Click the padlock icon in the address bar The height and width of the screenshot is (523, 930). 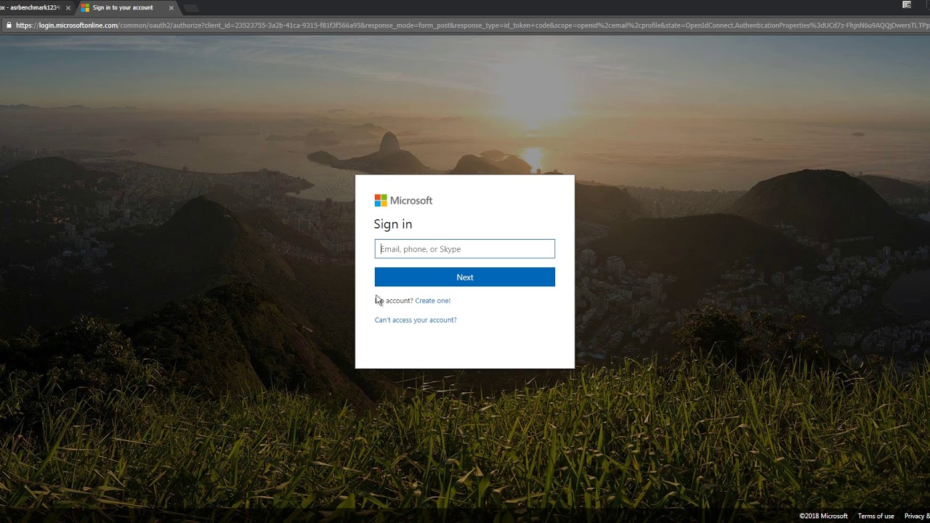click(9, 25)
